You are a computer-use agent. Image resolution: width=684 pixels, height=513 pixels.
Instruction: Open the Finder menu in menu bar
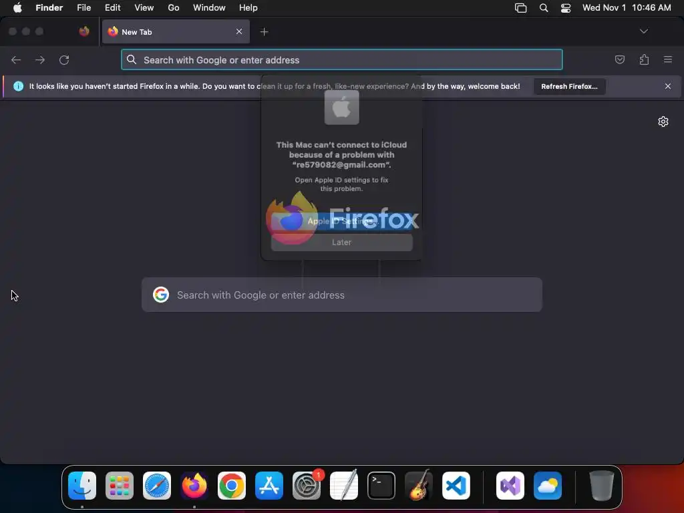click(x=49, y=7)
